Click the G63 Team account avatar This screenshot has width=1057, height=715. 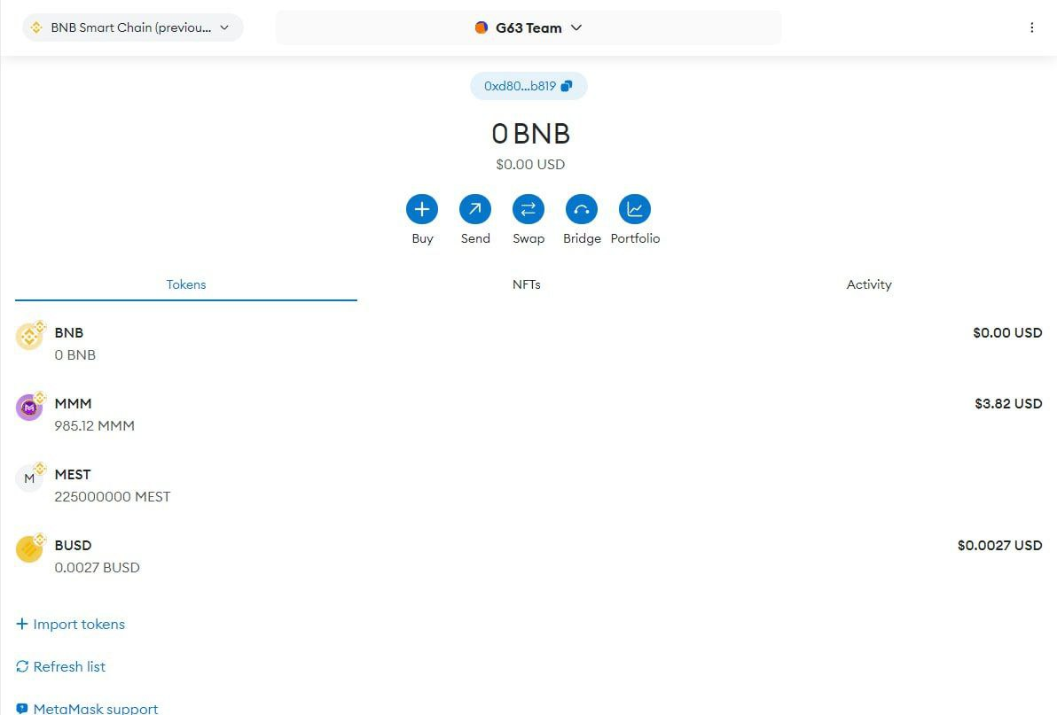[x=482, y=27]
